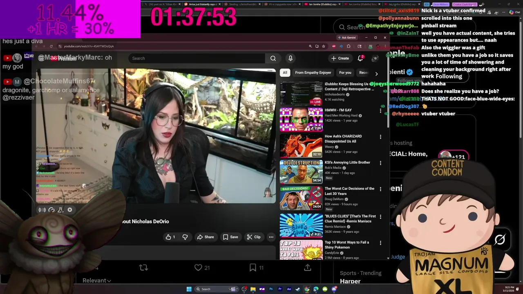Open Chrome extensions puzzle icon
The image size is (523, 294).
coord(349,46)
